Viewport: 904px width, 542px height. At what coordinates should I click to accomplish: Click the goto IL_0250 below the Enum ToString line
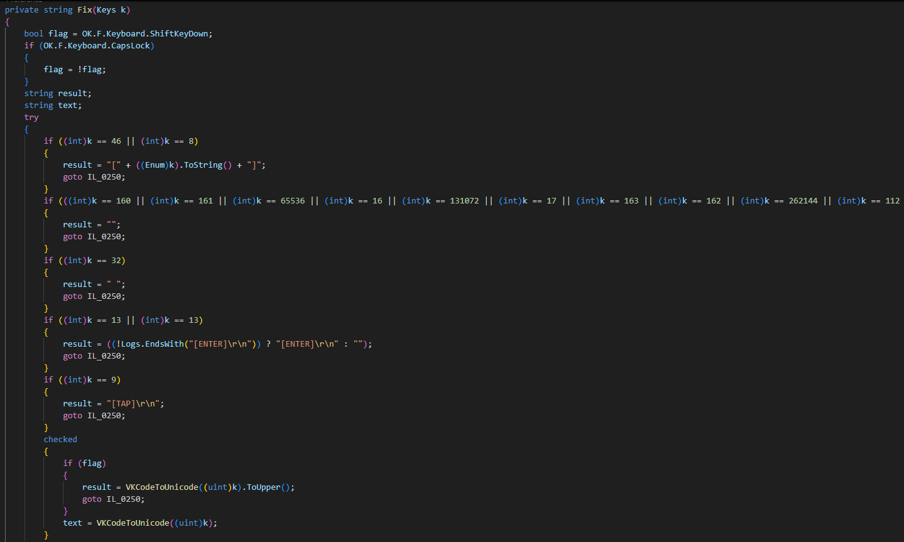94,177
